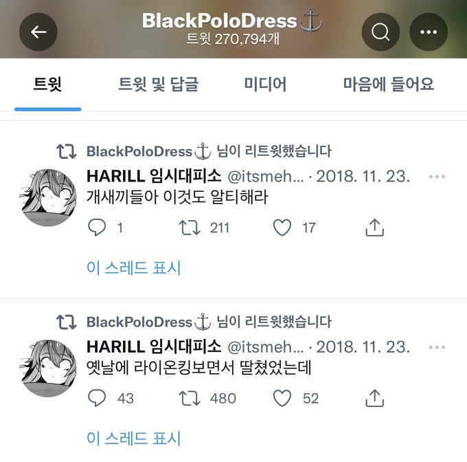Open search with the magnifier icon

(380, 32)
